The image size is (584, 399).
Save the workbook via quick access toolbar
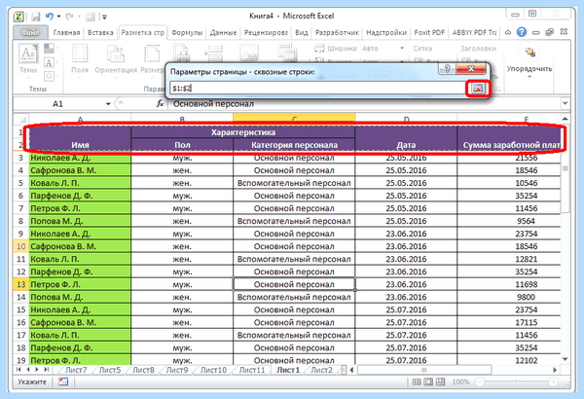pos(35,17)
